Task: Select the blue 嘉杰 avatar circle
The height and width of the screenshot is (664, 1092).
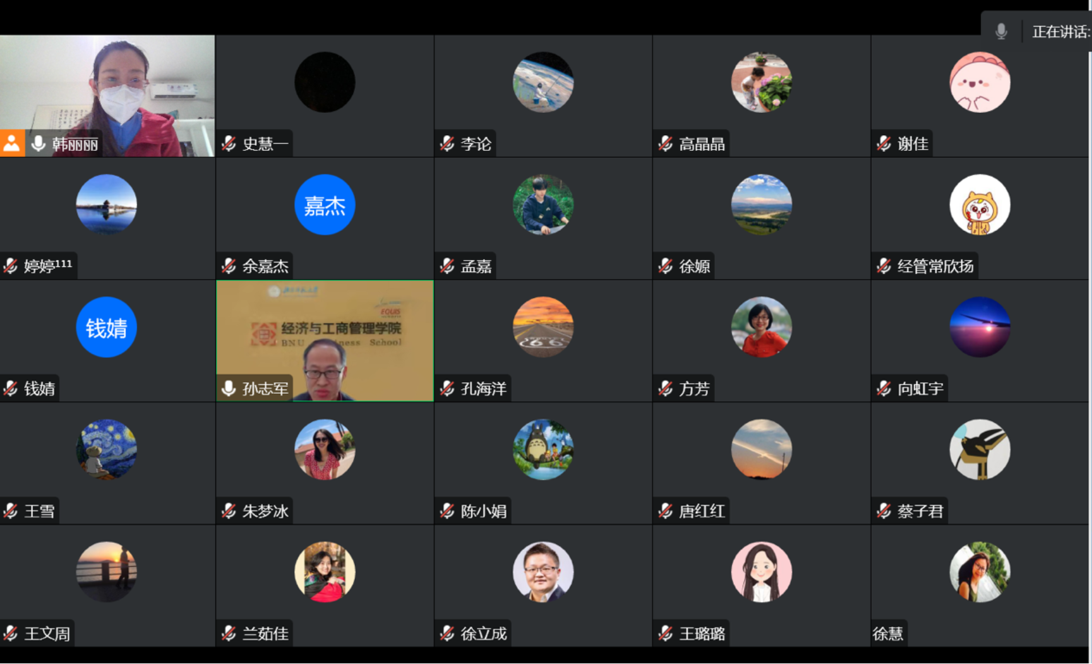Action: pos(325,205)
